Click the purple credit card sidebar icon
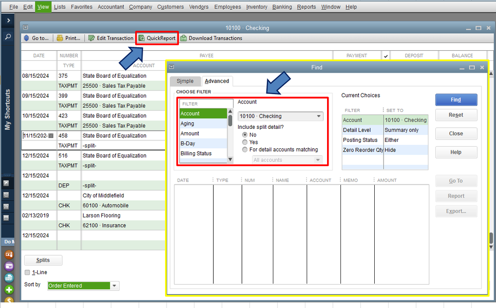 pyautogui.click(x=9, y=266)
